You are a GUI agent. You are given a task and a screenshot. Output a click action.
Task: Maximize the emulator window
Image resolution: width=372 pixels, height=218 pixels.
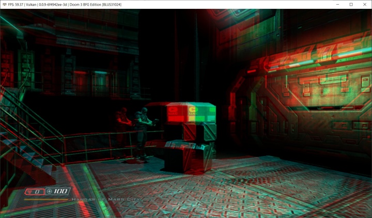tap(351, 4)
